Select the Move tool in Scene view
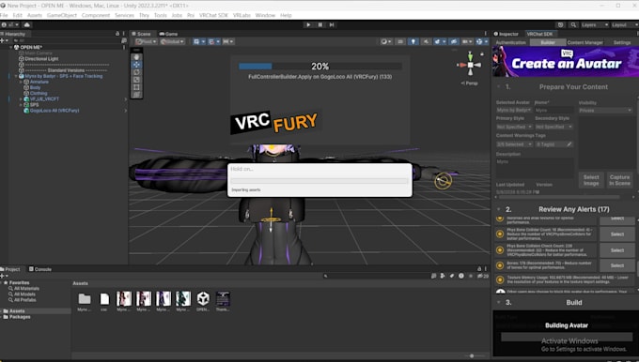The width and height of the screenshot is (639, 362). 136,65
